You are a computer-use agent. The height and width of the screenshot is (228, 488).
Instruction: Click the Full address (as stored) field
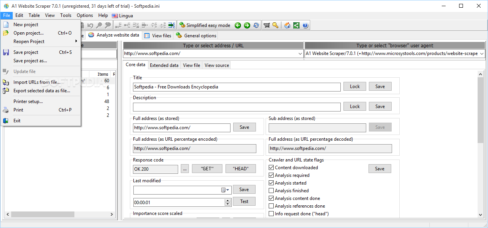pyautogui.click(x=182, y=128)
